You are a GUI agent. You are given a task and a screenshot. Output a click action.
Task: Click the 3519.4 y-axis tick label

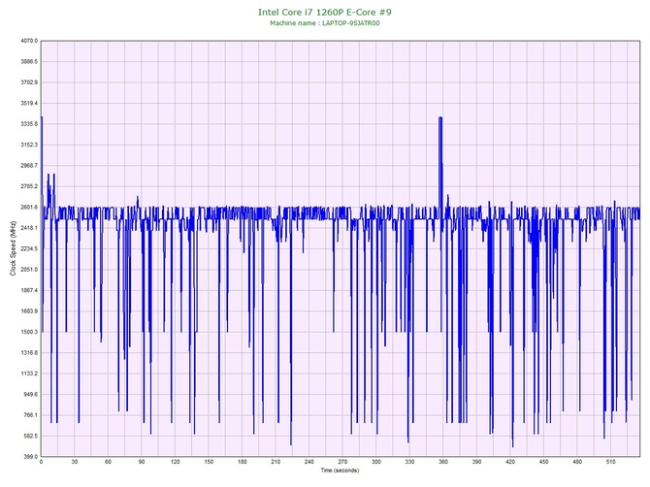coord(29,103)
